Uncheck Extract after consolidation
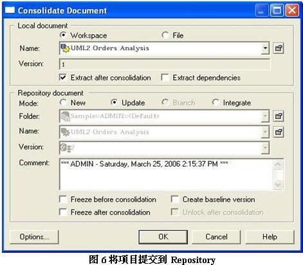The width and height of the screenshot is (303, 265). [63, 77]
